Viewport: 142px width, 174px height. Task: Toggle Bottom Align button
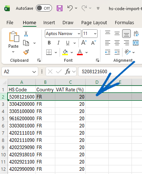point(126,34)
